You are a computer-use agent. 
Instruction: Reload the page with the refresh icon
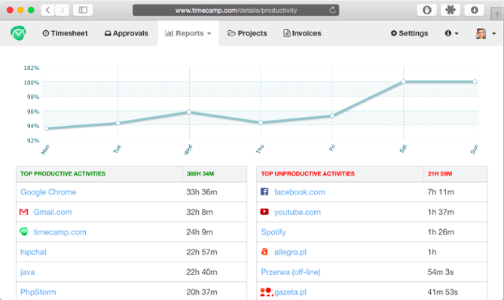point(332,10)
